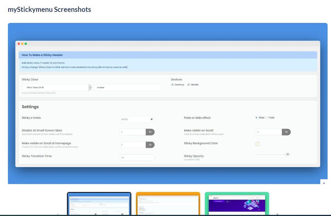Click the 'Fade or slide effect' label
Image resolution: width=331 pixels, height=216 pixels.
pos(197,118)
